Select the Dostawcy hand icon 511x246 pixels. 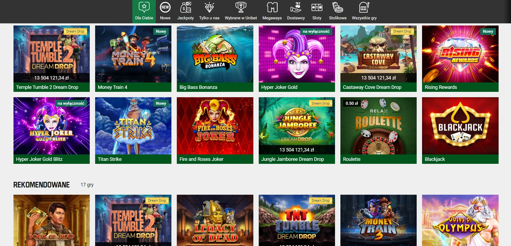pos(296,7)
